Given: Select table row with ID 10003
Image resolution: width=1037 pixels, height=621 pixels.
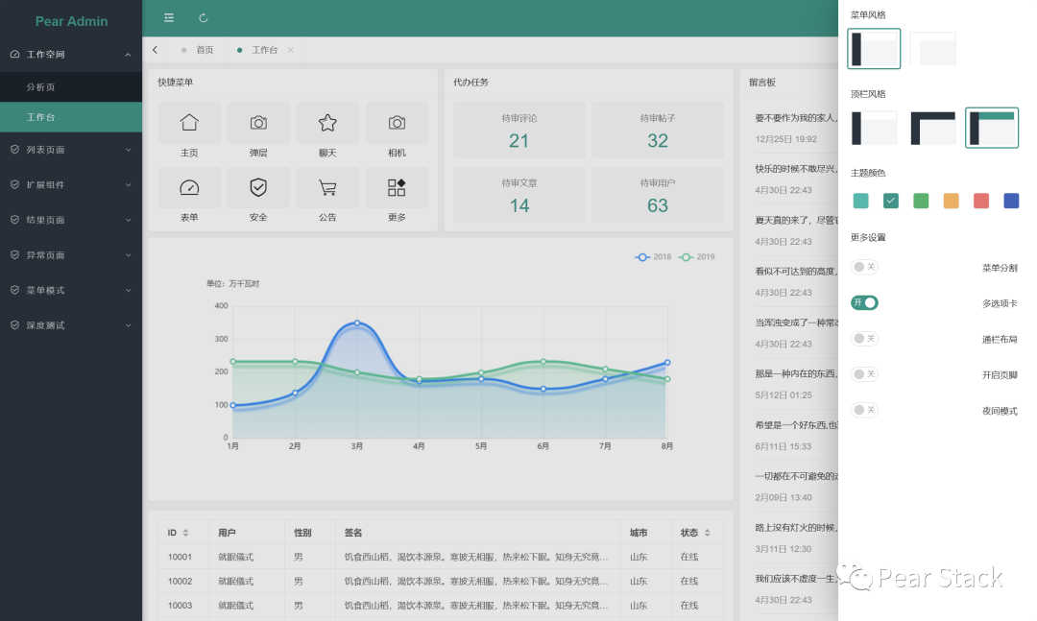Looking at the screenshot, I should coord(441,605).
